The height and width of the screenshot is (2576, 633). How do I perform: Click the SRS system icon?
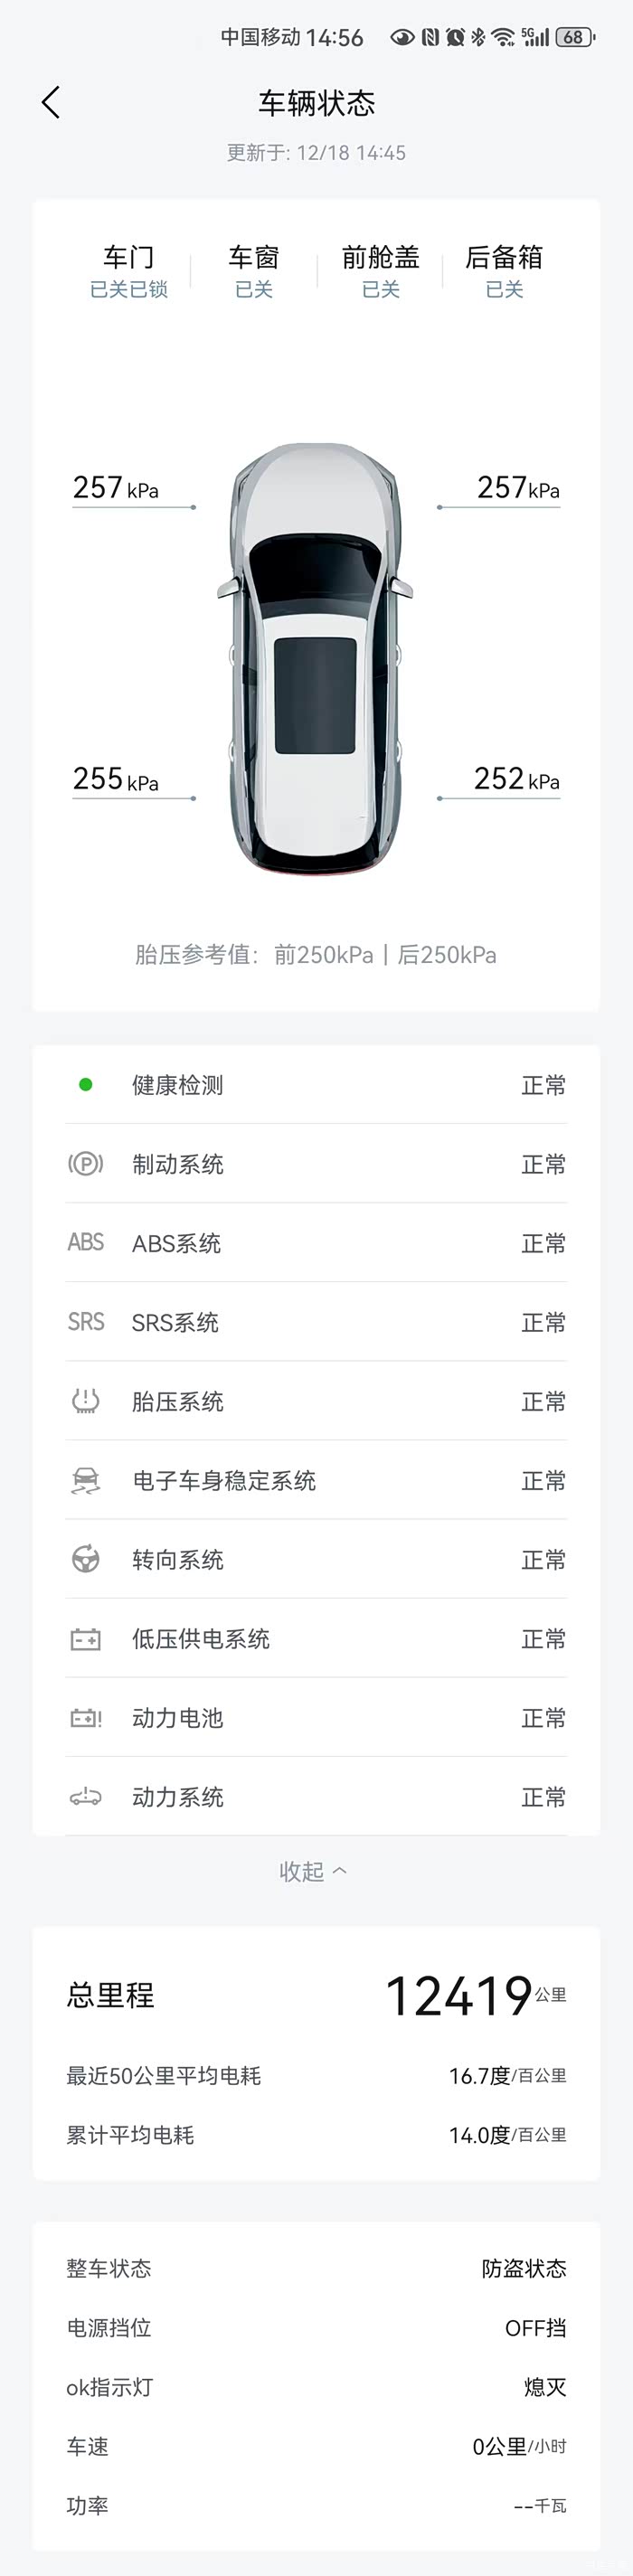click(85, 1322)
